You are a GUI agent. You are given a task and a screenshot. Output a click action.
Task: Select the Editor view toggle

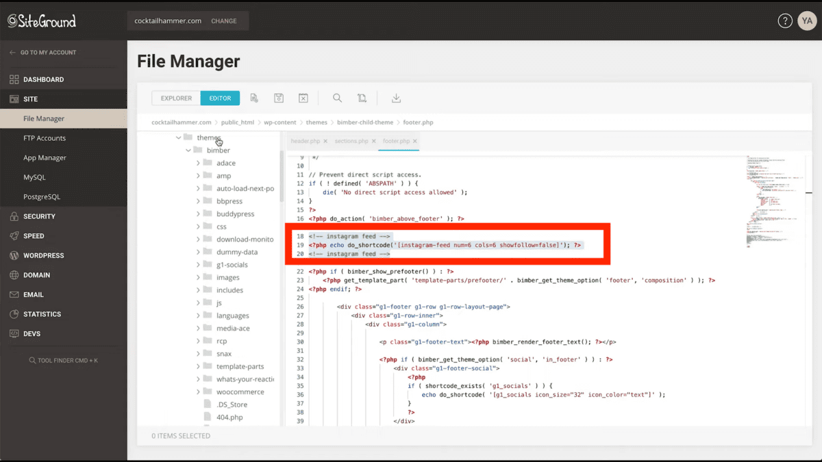click(220, 99)
